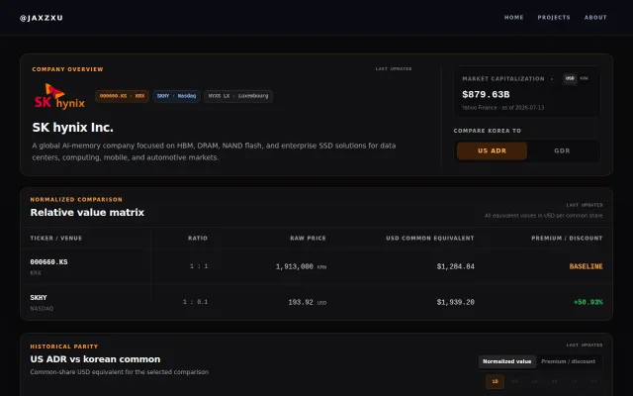Click the 193.92 USD raw price

pos(308,302)
